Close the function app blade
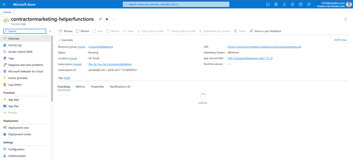 coord(345,19)
